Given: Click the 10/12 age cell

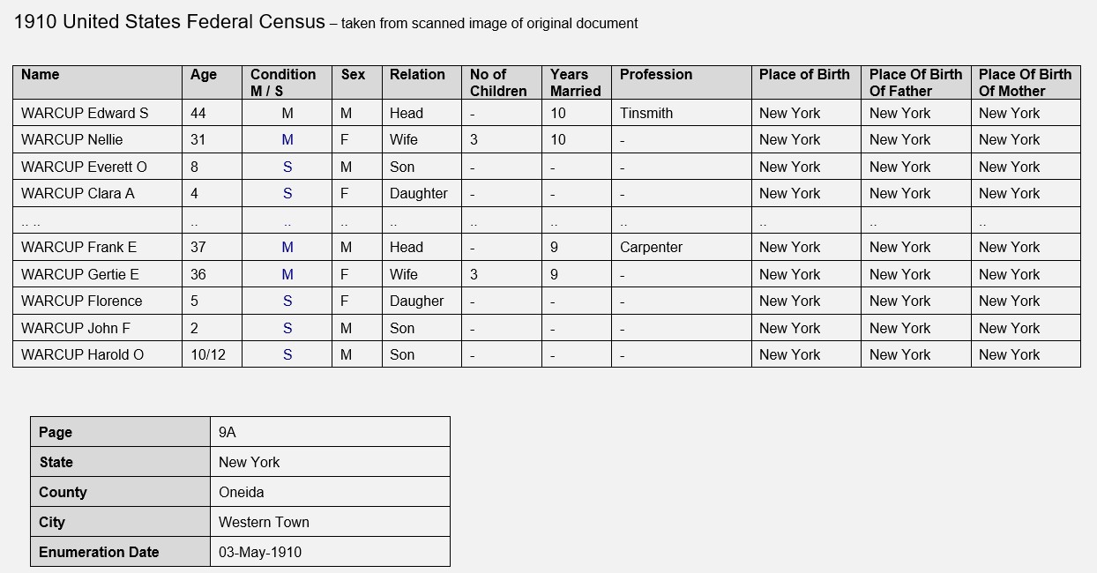Looking at the screenshot, I should [212, 354].
